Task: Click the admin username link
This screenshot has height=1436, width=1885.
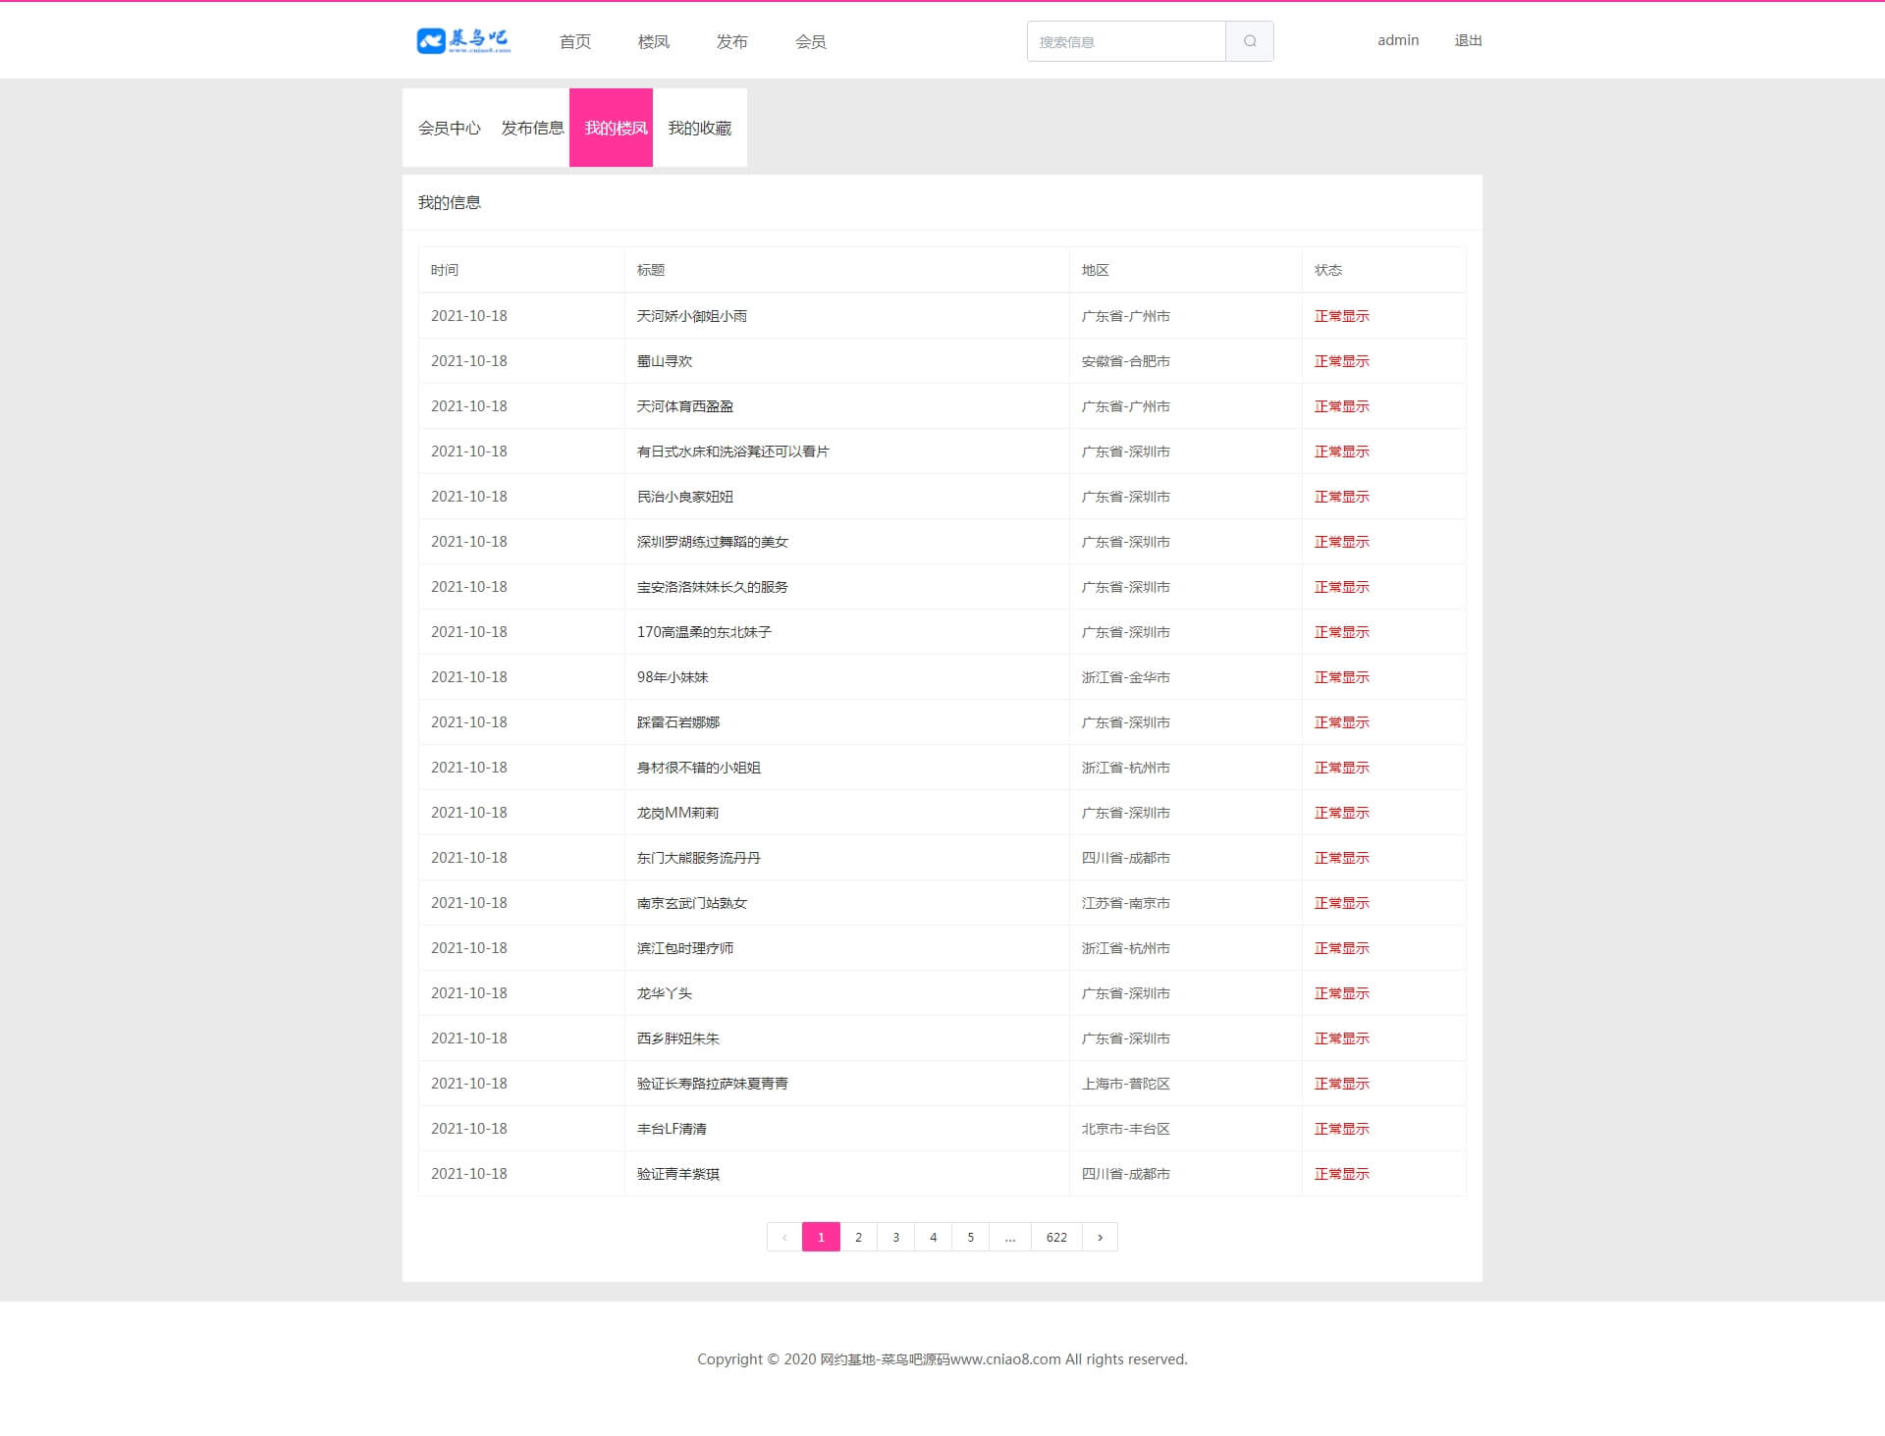Action: point(1398,40)
